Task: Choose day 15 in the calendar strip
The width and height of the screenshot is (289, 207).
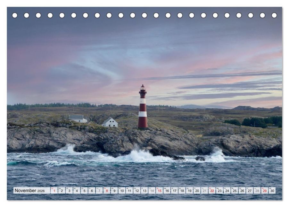Action: (160, 190)
